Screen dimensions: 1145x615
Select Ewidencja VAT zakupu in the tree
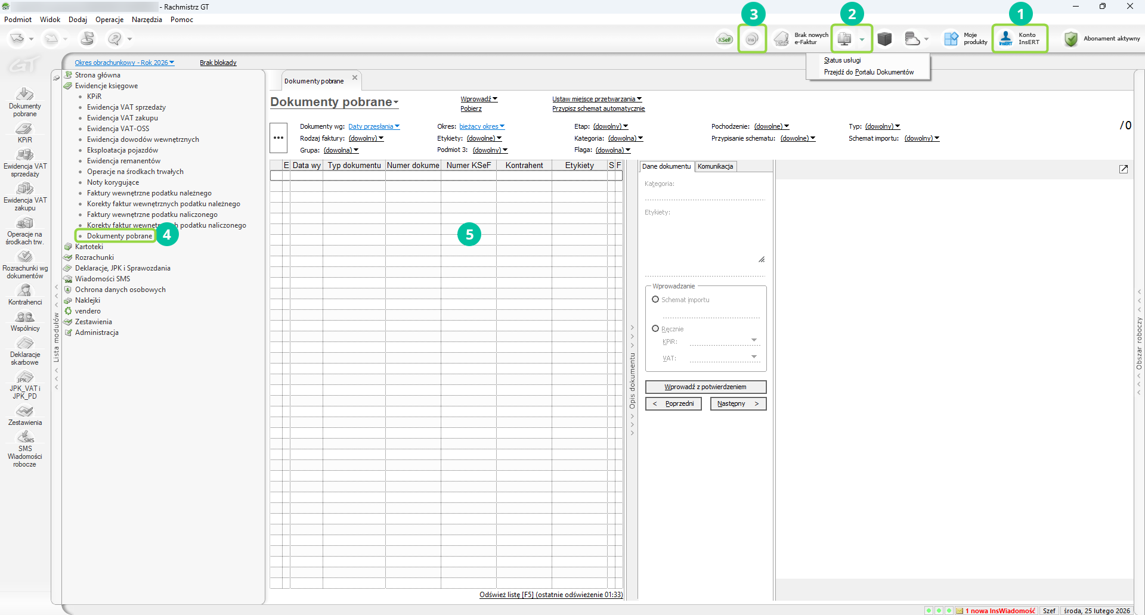coord(122,118)
